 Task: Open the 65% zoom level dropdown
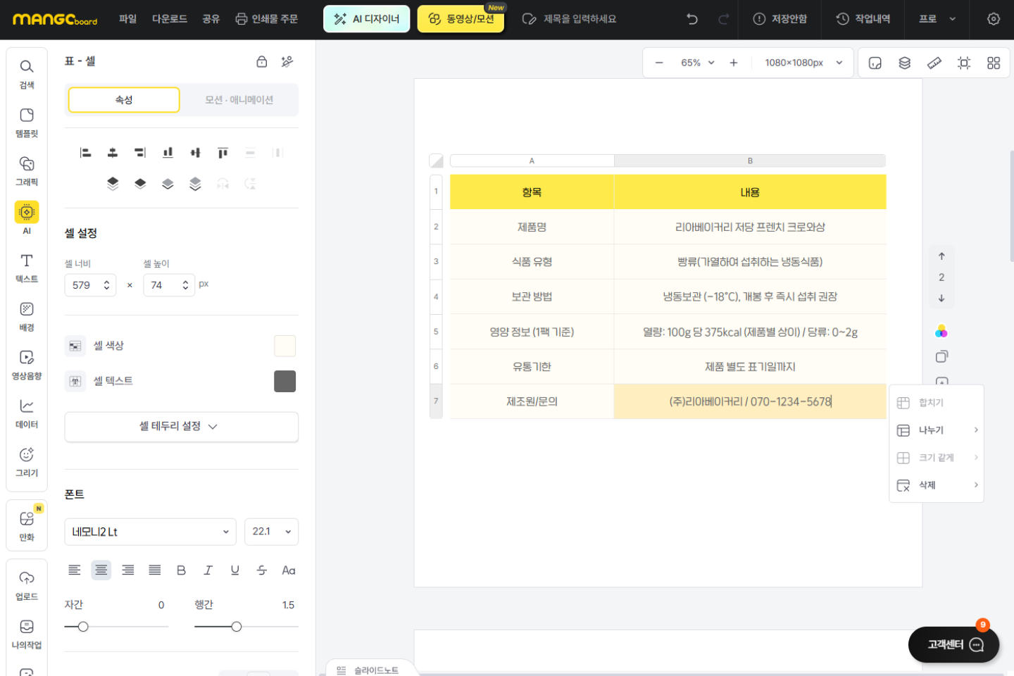(697, 63)
